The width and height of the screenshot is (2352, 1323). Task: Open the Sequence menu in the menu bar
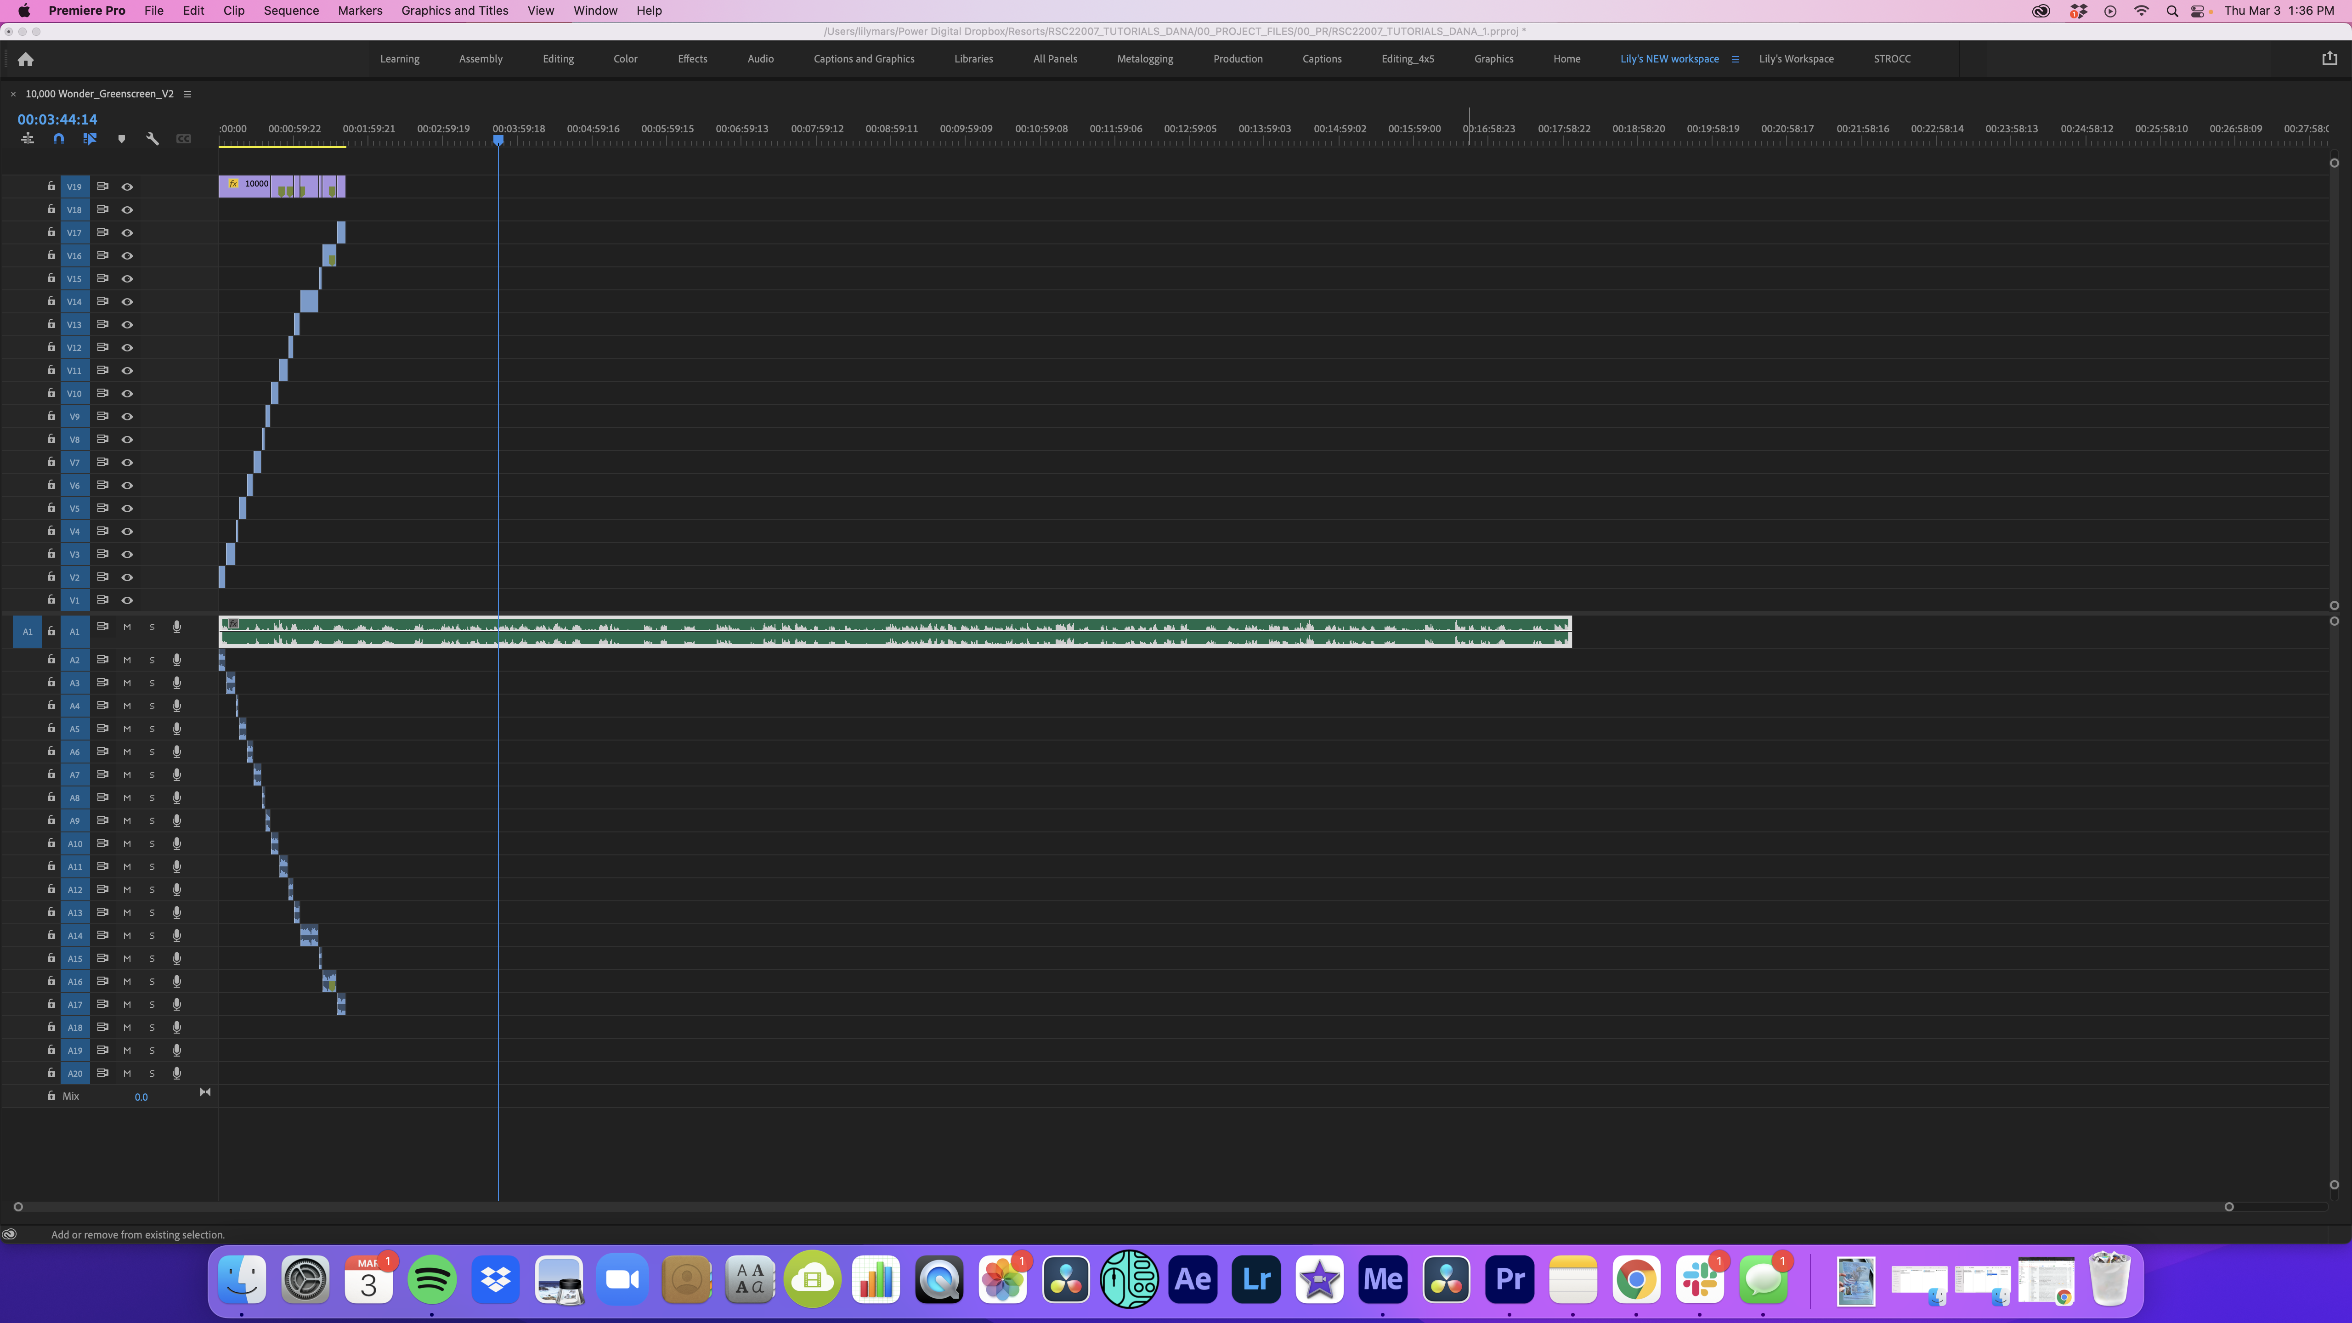pos(291,10)
